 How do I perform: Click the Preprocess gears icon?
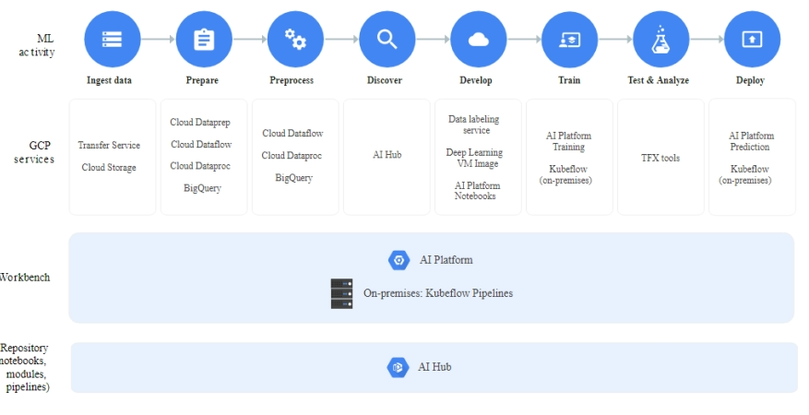(x=295, y=39)
